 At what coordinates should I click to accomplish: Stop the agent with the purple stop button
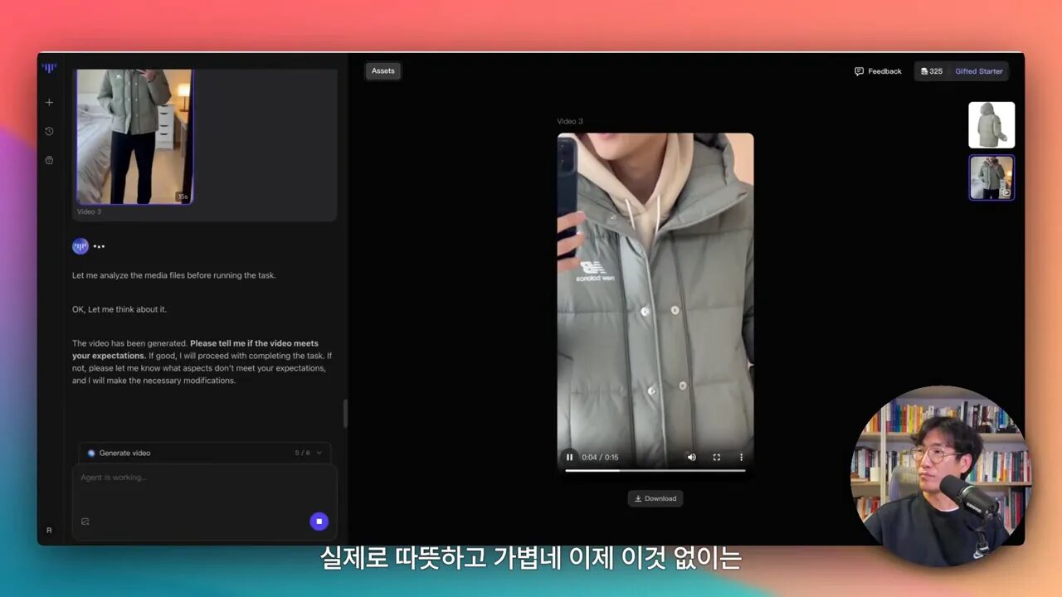(x=319, y=521)
